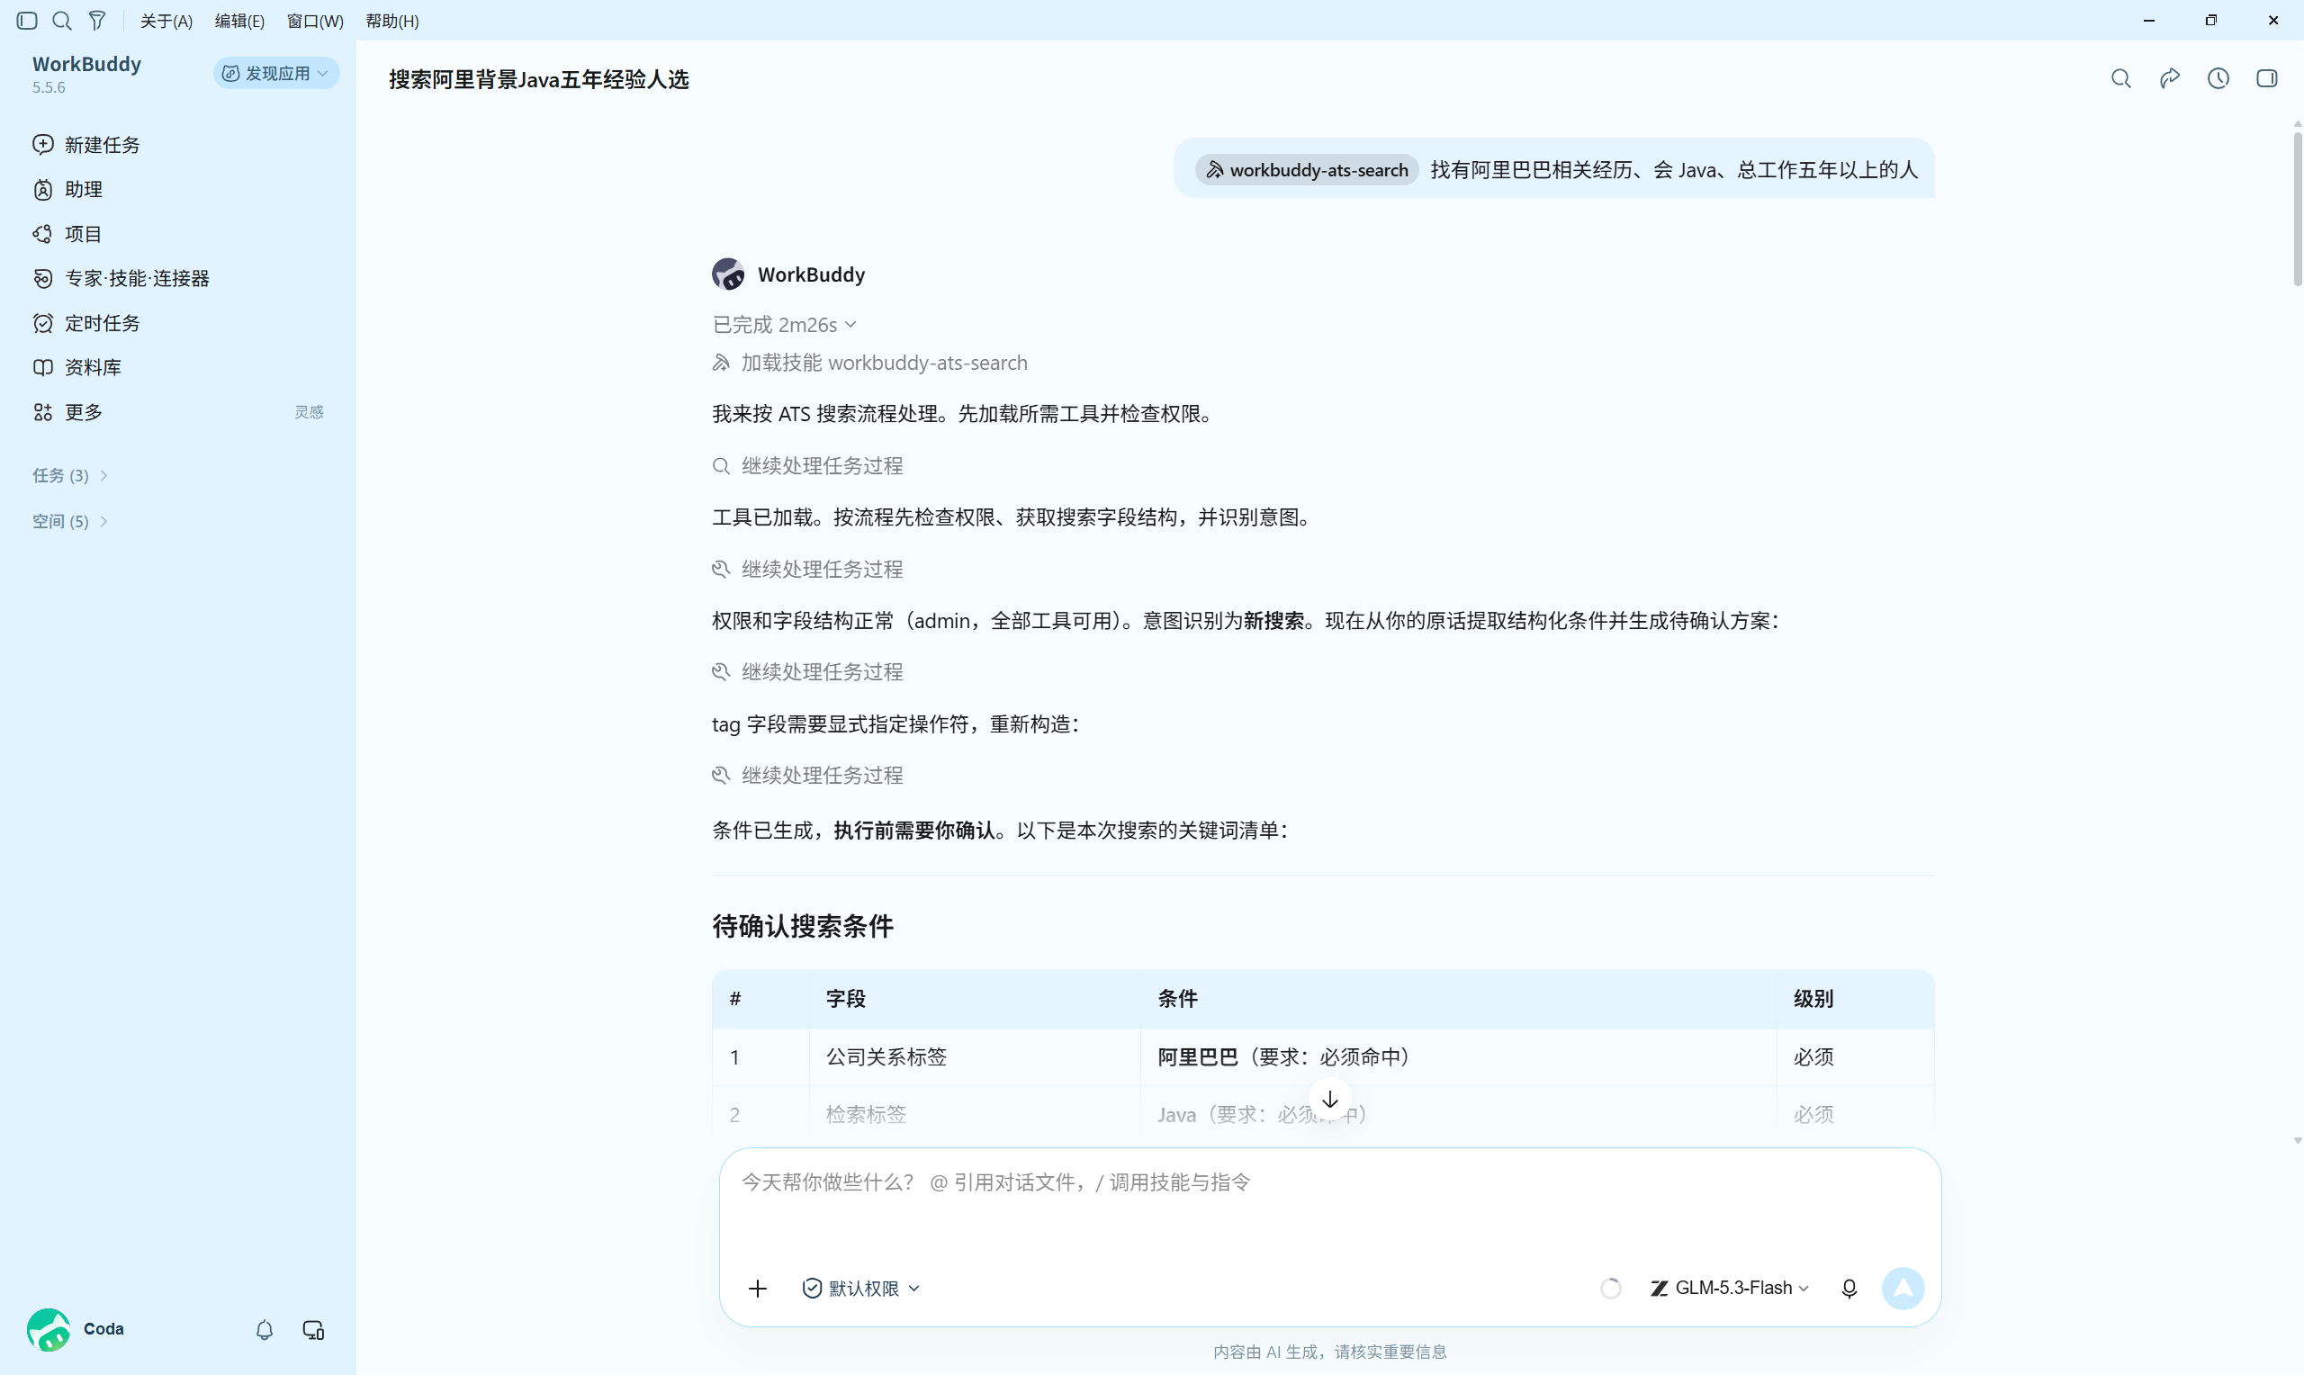Screen dimensions: 2304x1375
Task: Expand the 已完成 2m26s details
Action: [784, 324]
